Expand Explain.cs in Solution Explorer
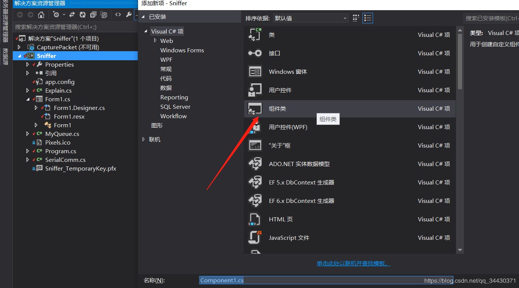Viewport: 519px width, 288px height. [28, 90]
